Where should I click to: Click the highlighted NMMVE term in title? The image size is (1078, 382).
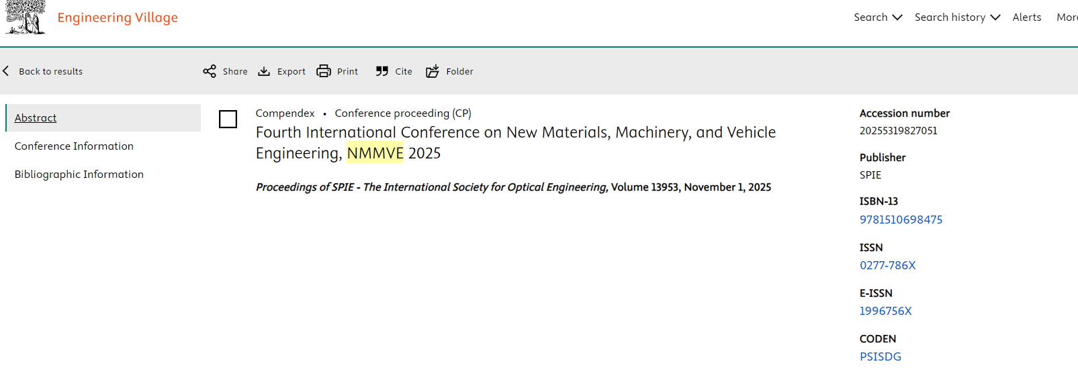[x=375, y=153]
